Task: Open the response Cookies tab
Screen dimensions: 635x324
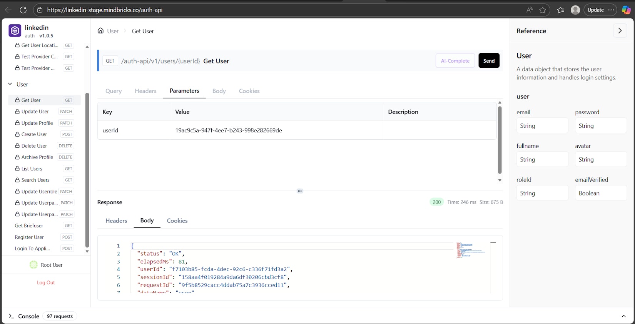Action: [177, 221]
